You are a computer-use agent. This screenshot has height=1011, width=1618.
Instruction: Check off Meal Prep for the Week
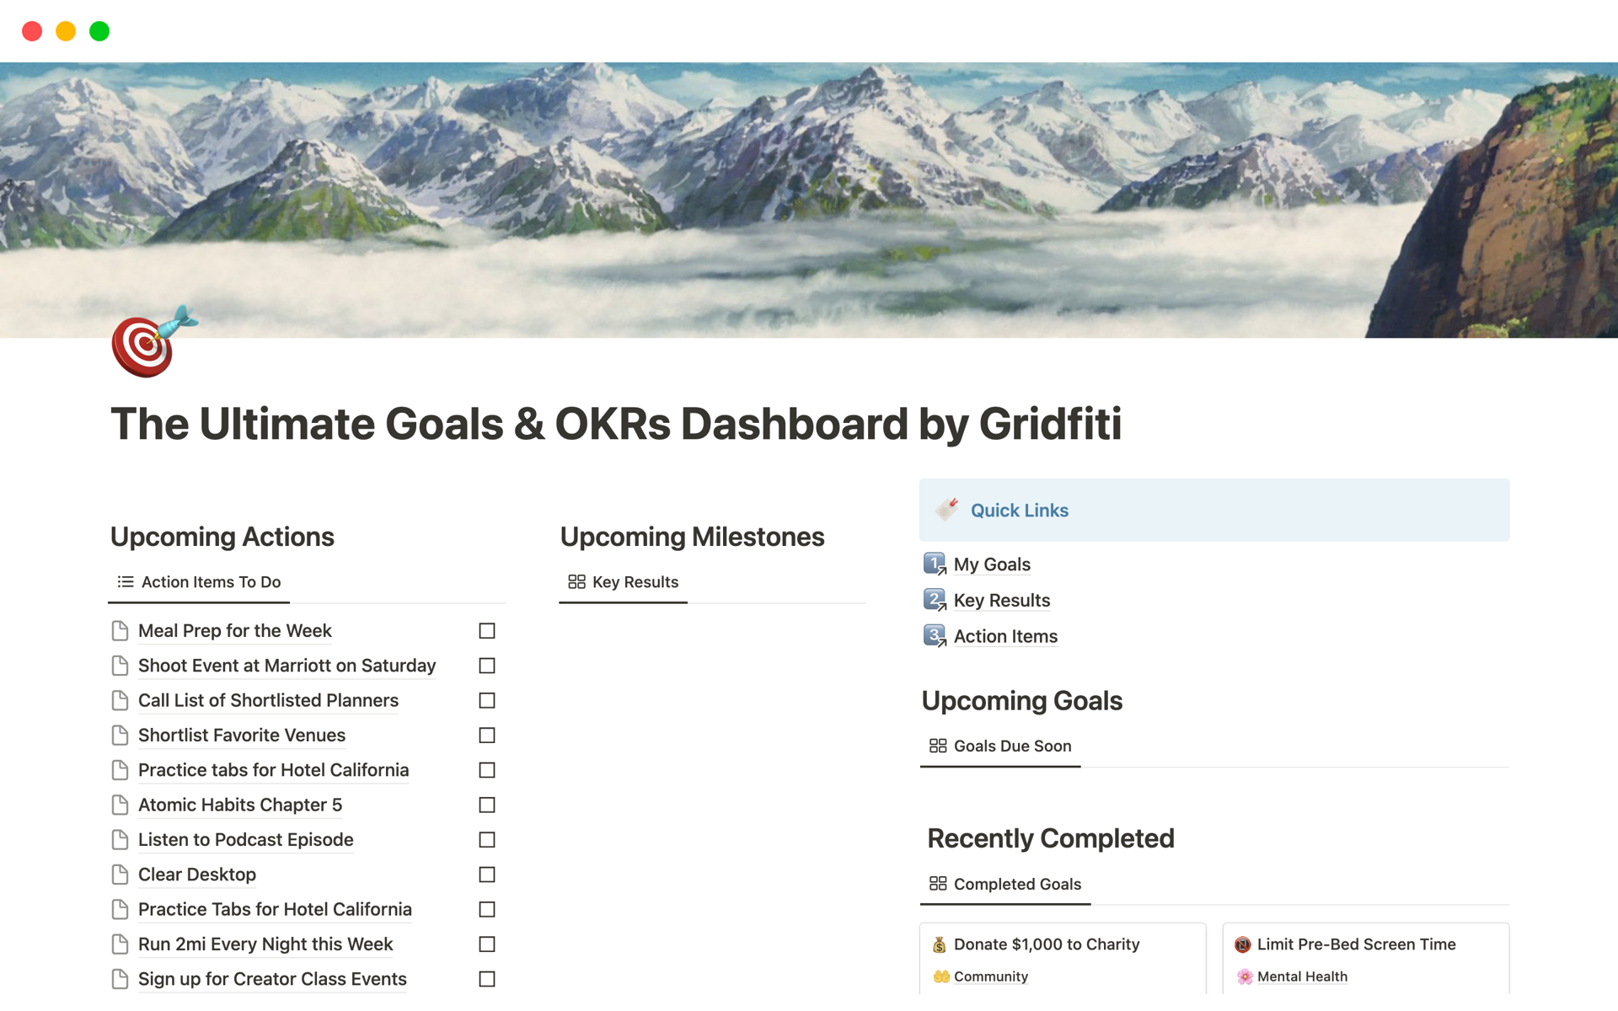[x=487, y=631]
